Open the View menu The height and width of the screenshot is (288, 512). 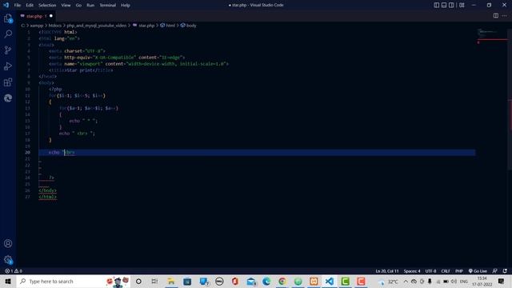point(66,6)
